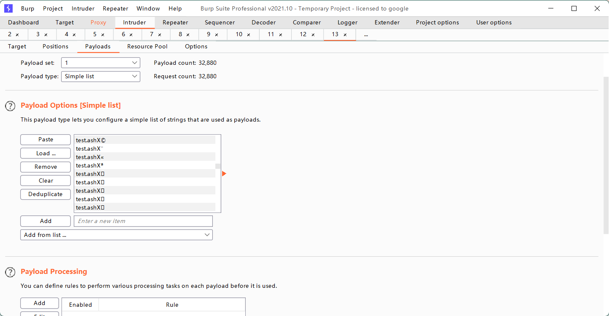Switch to the Comparer tab
The image size is (609, 316).
pos(307,22)
